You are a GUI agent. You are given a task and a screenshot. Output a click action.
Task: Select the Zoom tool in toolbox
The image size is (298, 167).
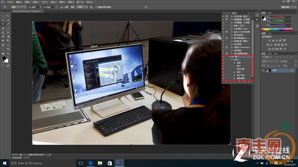tap(8, 54)
